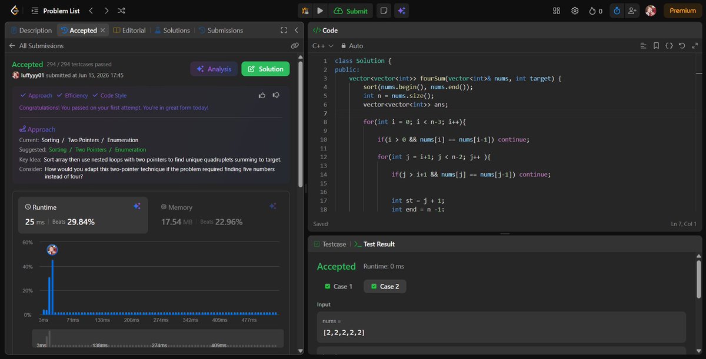706x359 pixels.
Task: Analyze runtime complexity sparkle icon
Action: [x=137, y=206]
